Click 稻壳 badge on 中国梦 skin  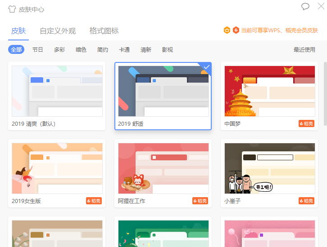306,123
